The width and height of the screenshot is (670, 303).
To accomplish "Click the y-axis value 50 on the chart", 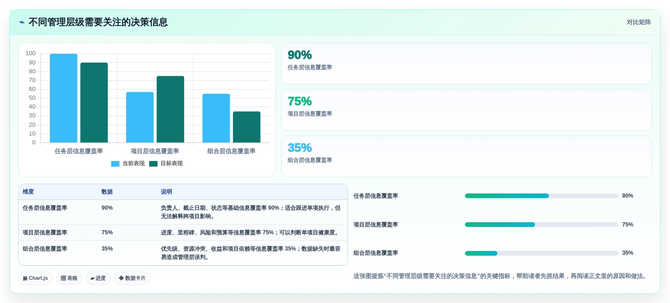I will coord(32,98).
